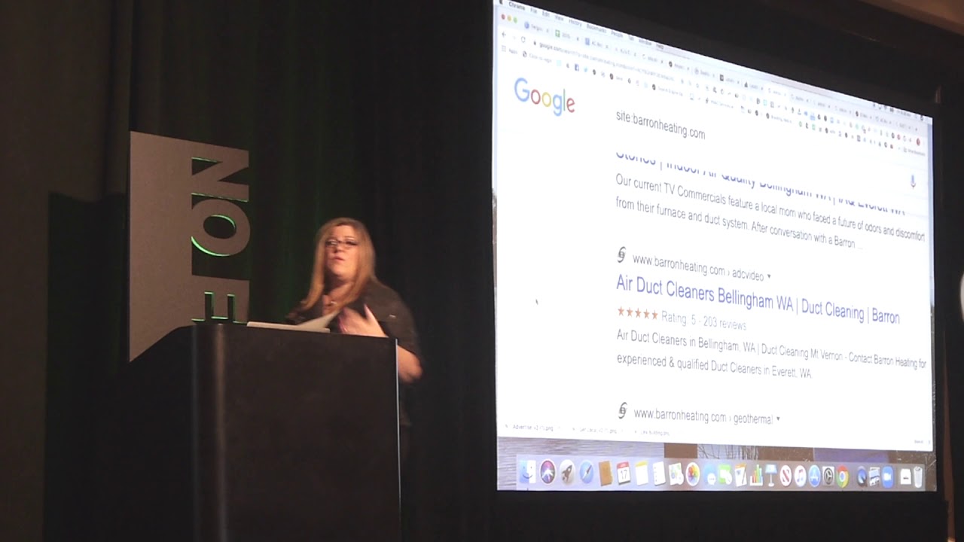Open Keynote podium icon in dock
964x542 pixels.
tap(770, 476)
